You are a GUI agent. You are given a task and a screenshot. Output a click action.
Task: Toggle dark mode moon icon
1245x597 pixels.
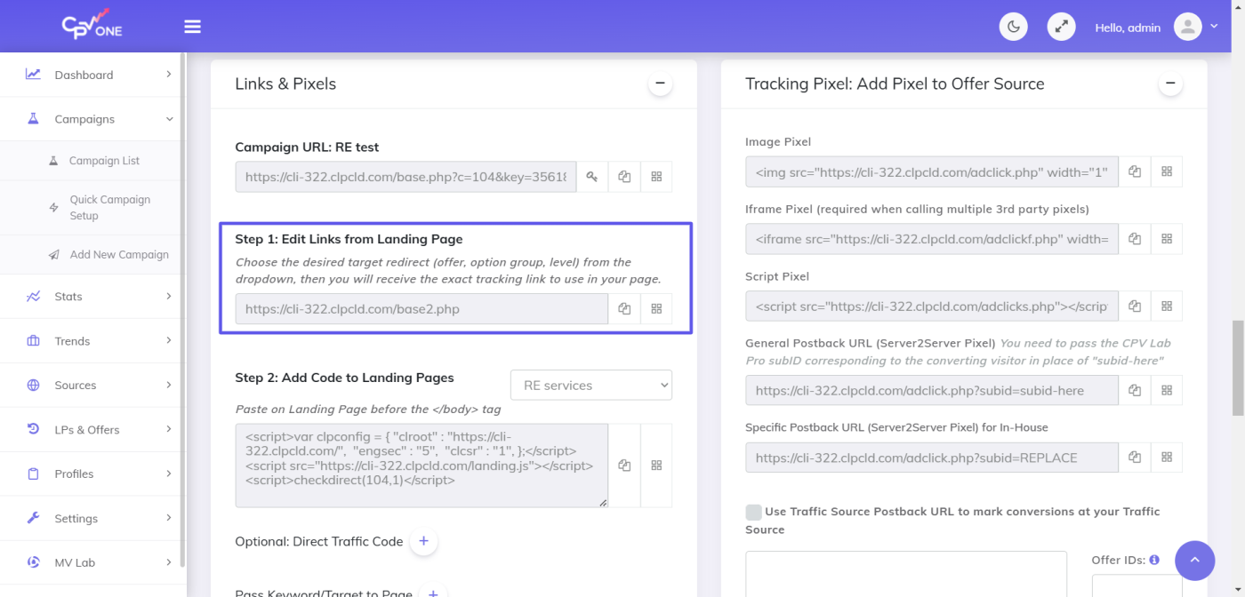1014,27
